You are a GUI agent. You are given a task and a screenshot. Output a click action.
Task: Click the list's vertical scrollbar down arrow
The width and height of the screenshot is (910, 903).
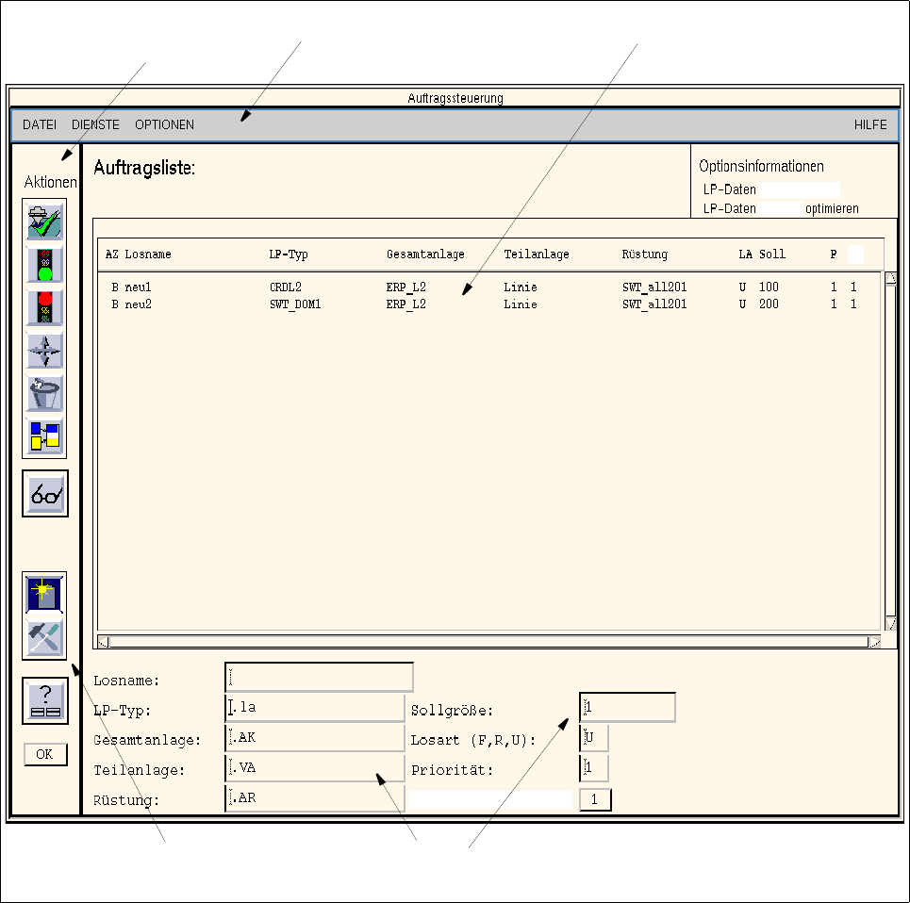(890, 624)
